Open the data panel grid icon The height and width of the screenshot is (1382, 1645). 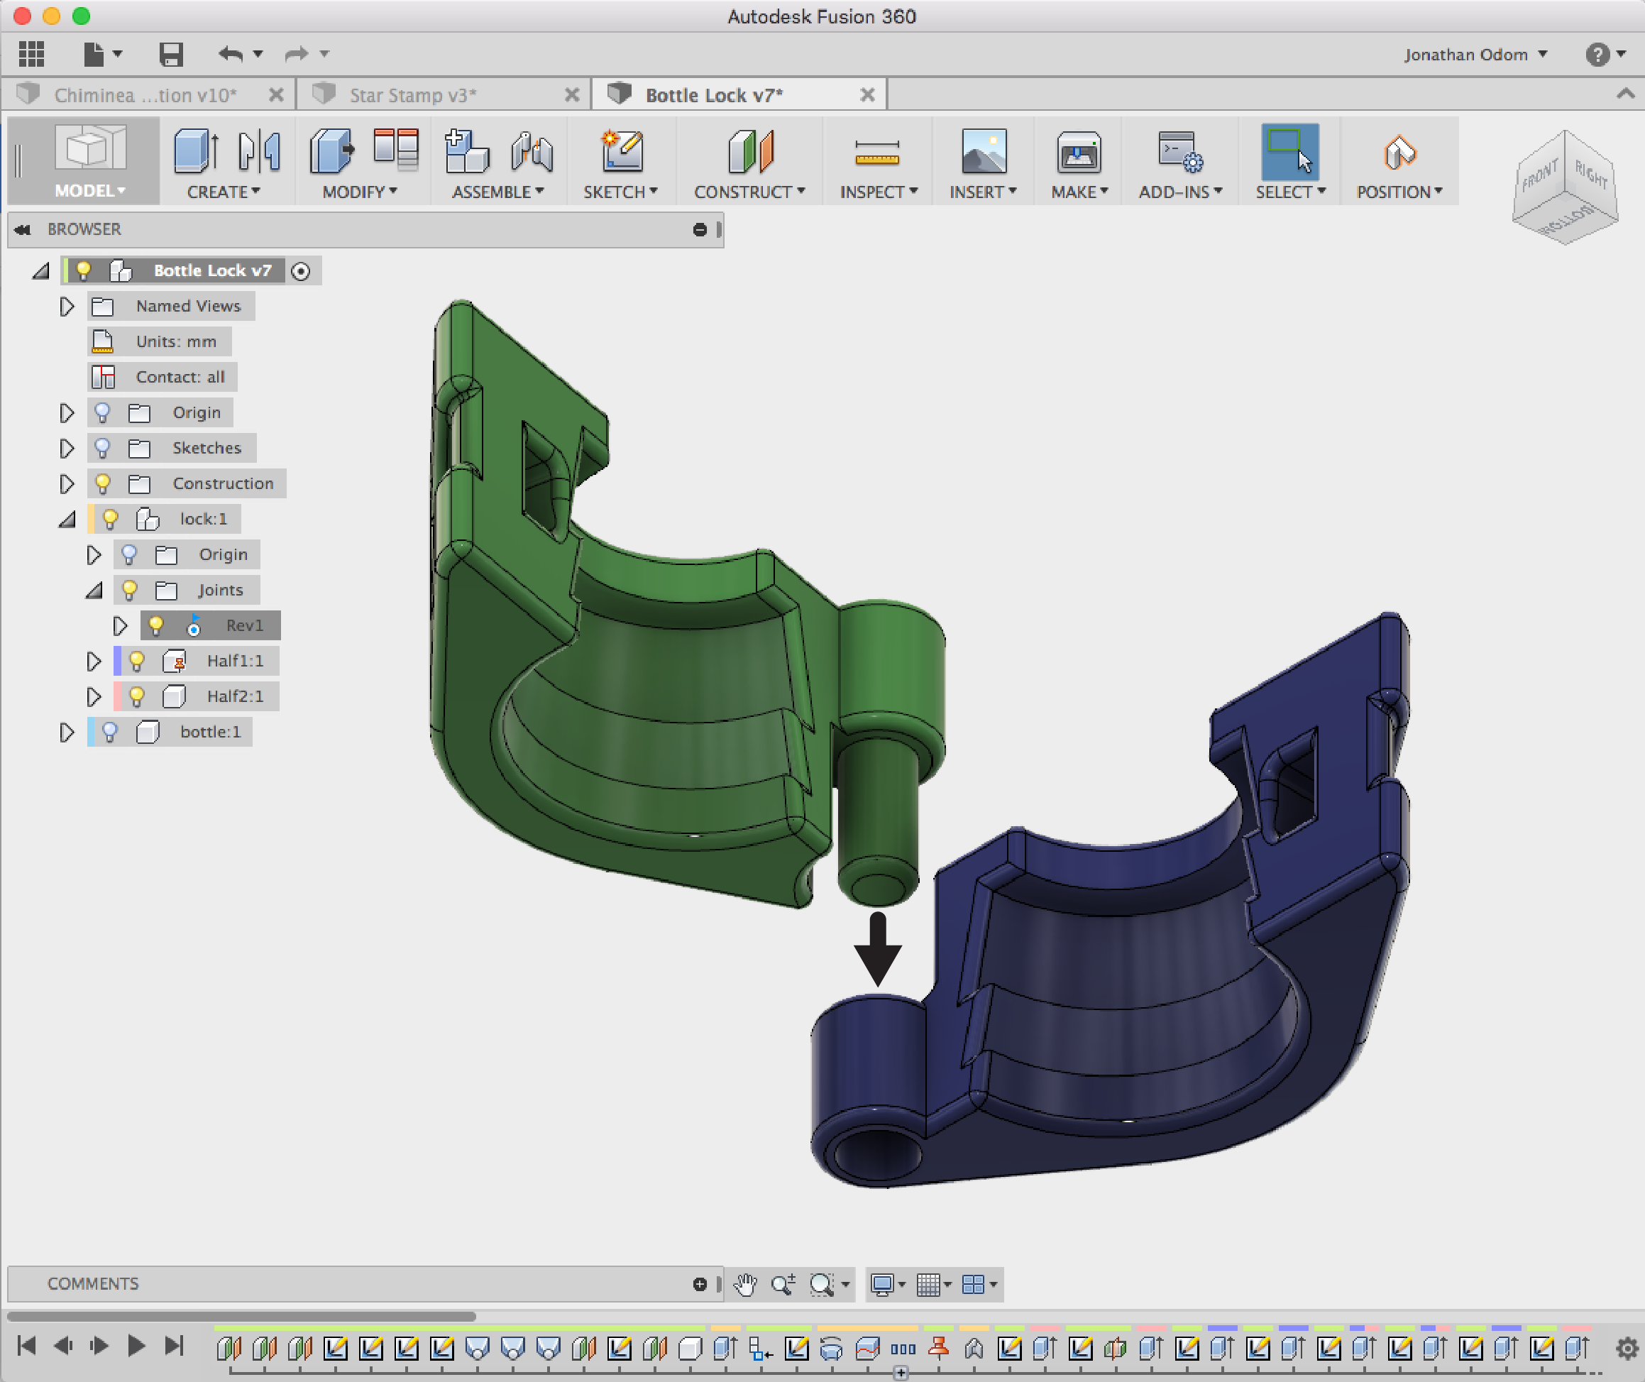(x=31, y=54)
